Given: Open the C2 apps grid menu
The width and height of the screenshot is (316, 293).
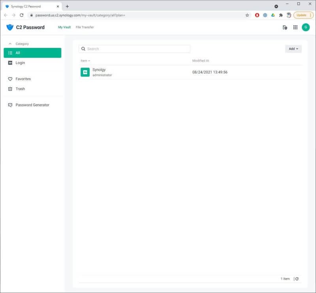Looking at the screenshot, I should [295, 27].
